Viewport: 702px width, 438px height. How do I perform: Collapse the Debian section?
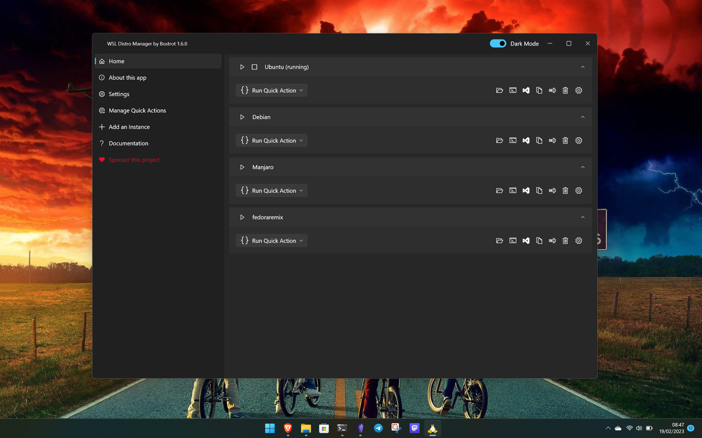tap(583, 117)
